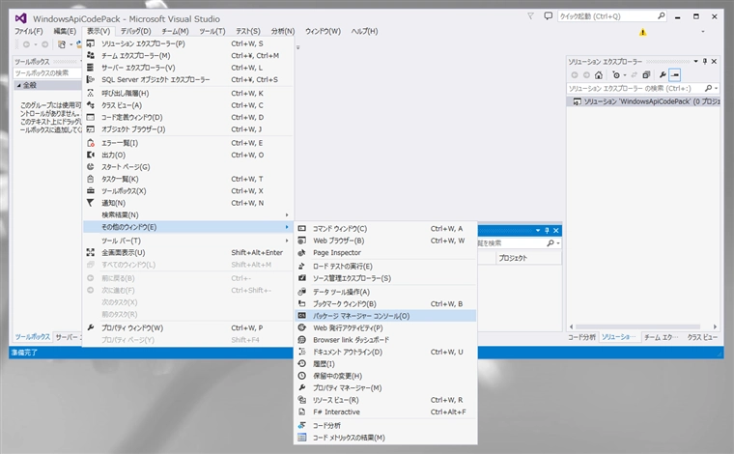The width and height of the screenshot is (734, 454).
Task: Select データ ツール操作(A) in submenu
Action: (x=385, y=292)
